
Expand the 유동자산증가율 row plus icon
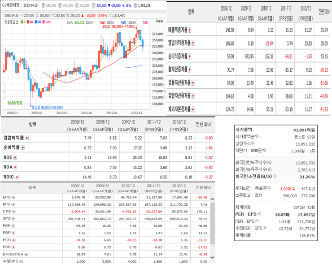tap(193, 83)
